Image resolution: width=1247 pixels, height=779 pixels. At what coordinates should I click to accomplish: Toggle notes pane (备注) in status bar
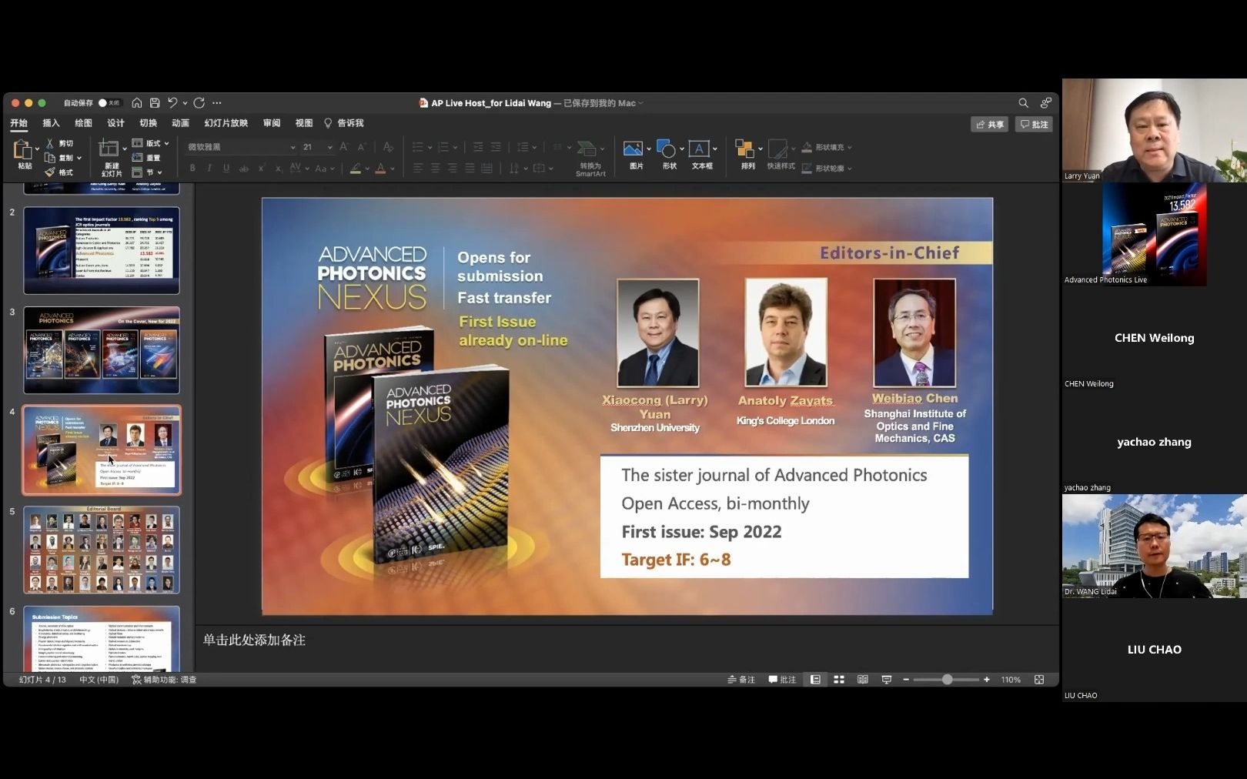pos(741,680)
